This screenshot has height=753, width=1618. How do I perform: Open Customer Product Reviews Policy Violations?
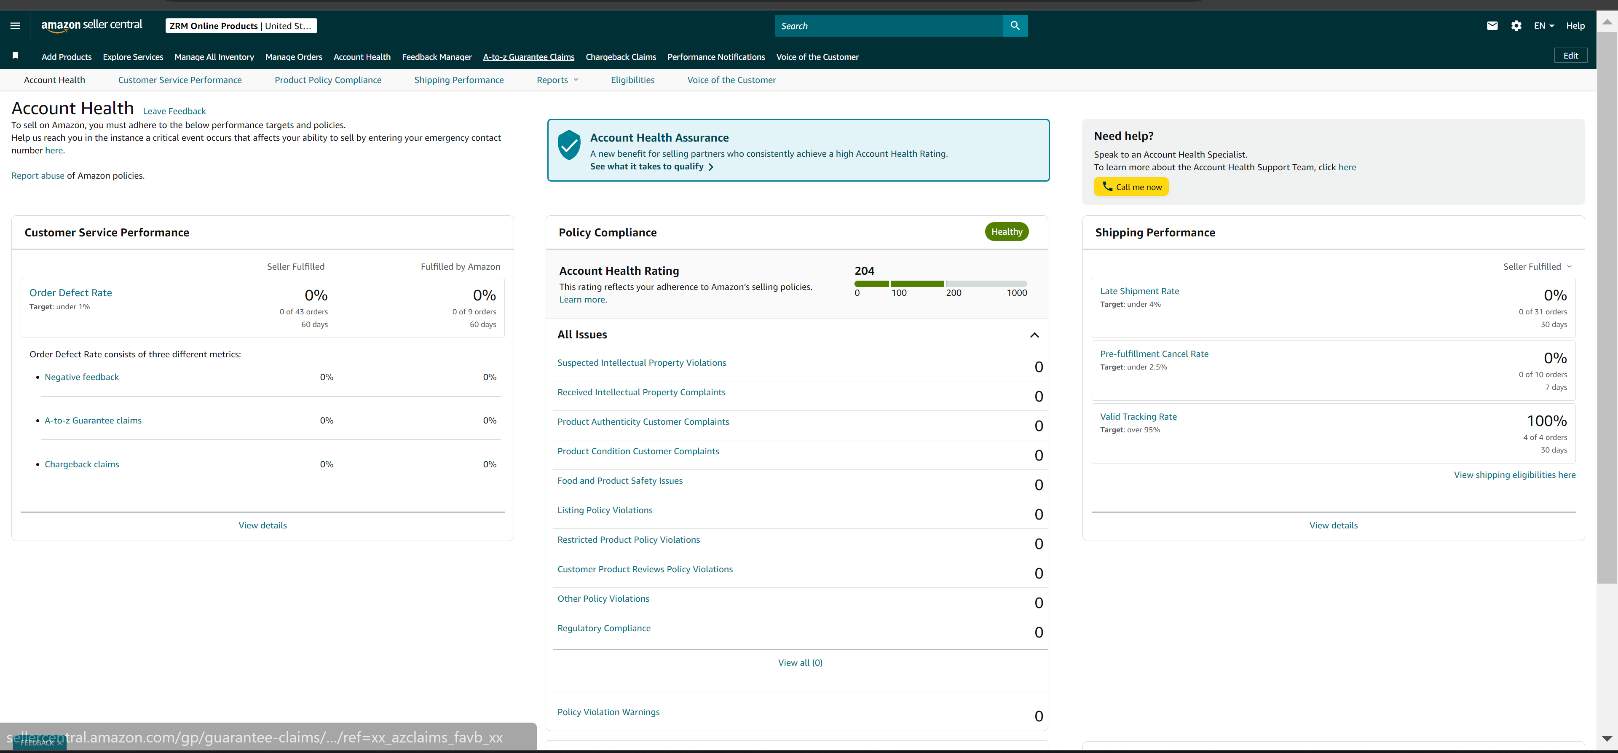click(645, 570)
